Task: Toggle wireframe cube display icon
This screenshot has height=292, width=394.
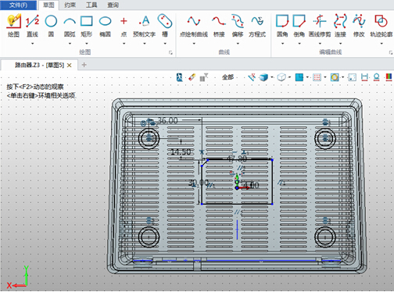Action: coord(281,77)
